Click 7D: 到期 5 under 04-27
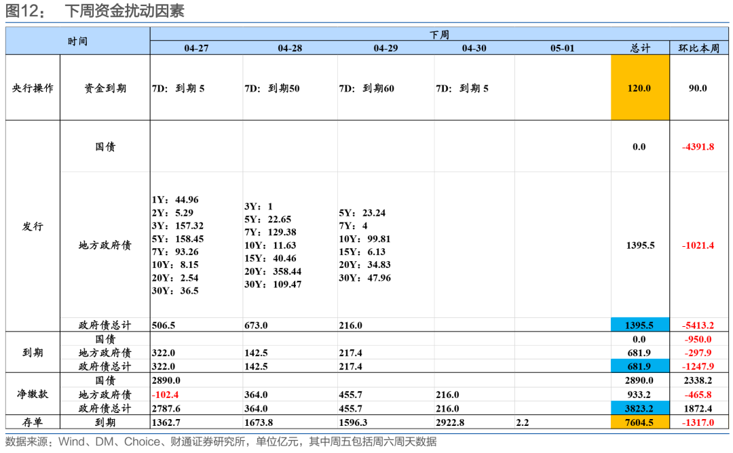Image resolution: width=733 pixels, height=453 pixels. coord(178,88)
